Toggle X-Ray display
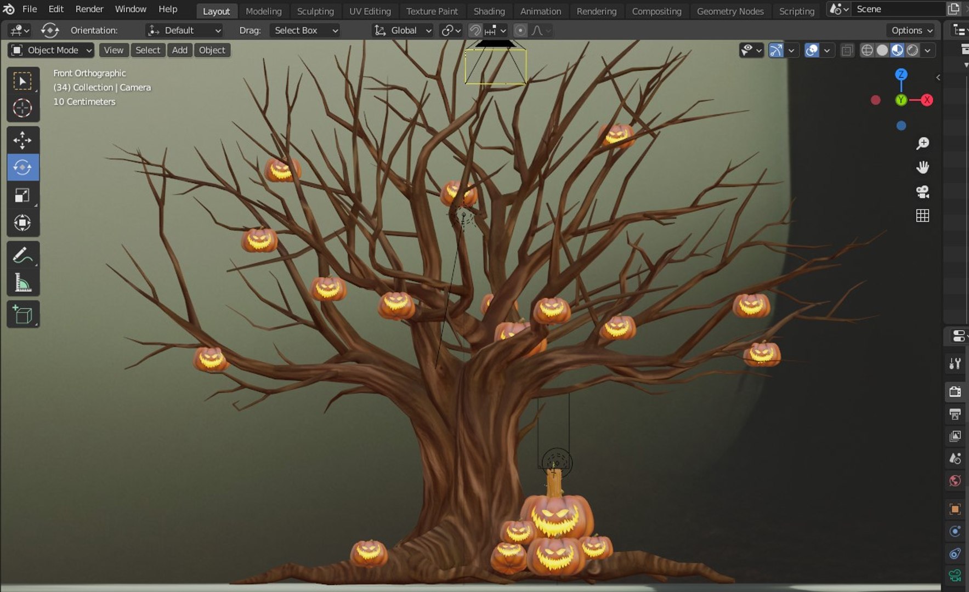This screenshot has height=592, width=969. point(847,50)
